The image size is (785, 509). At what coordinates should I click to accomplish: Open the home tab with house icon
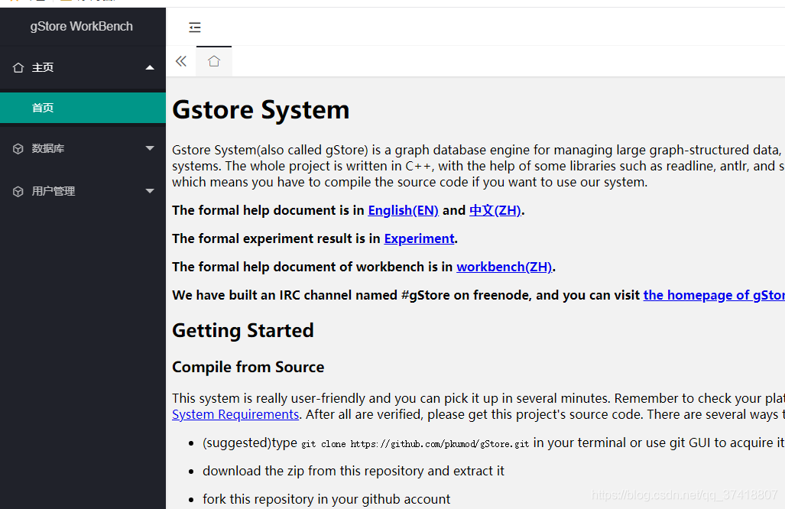(x=214, y=61)
